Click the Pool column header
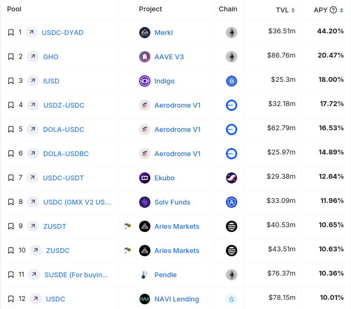 coord(14,9)
